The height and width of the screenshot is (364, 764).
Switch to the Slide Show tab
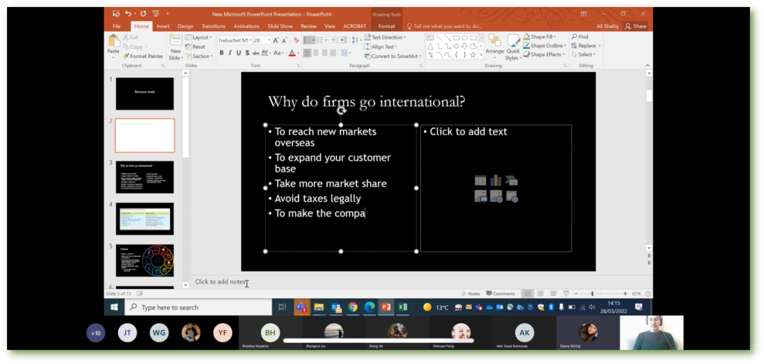(280, 26)
